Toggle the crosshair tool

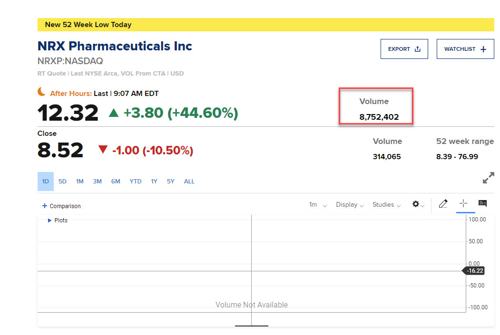pyautogui.click(x=463, y=203)
